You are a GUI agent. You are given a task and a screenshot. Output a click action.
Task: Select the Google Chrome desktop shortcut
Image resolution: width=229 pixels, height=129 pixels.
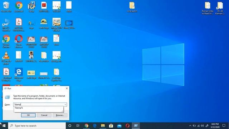(6, 42)
